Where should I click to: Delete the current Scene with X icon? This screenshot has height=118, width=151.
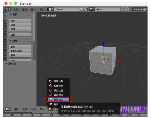click(x=127, y=9)
